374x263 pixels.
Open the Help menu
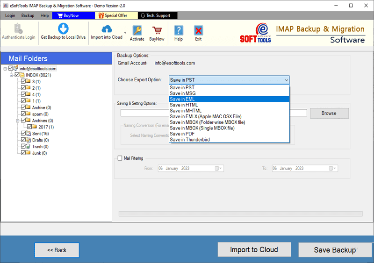click(x=44, y=15)
